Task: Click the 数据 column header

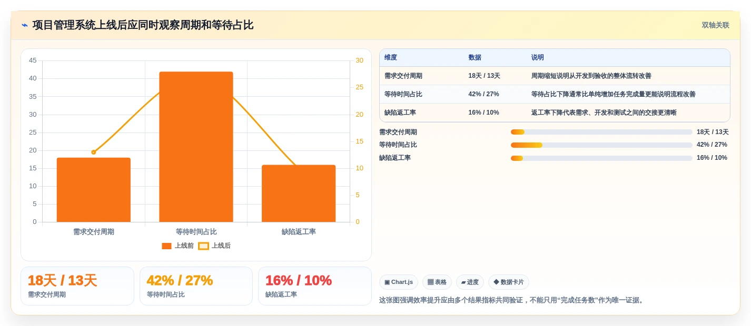Action: (x=475, y=57)
